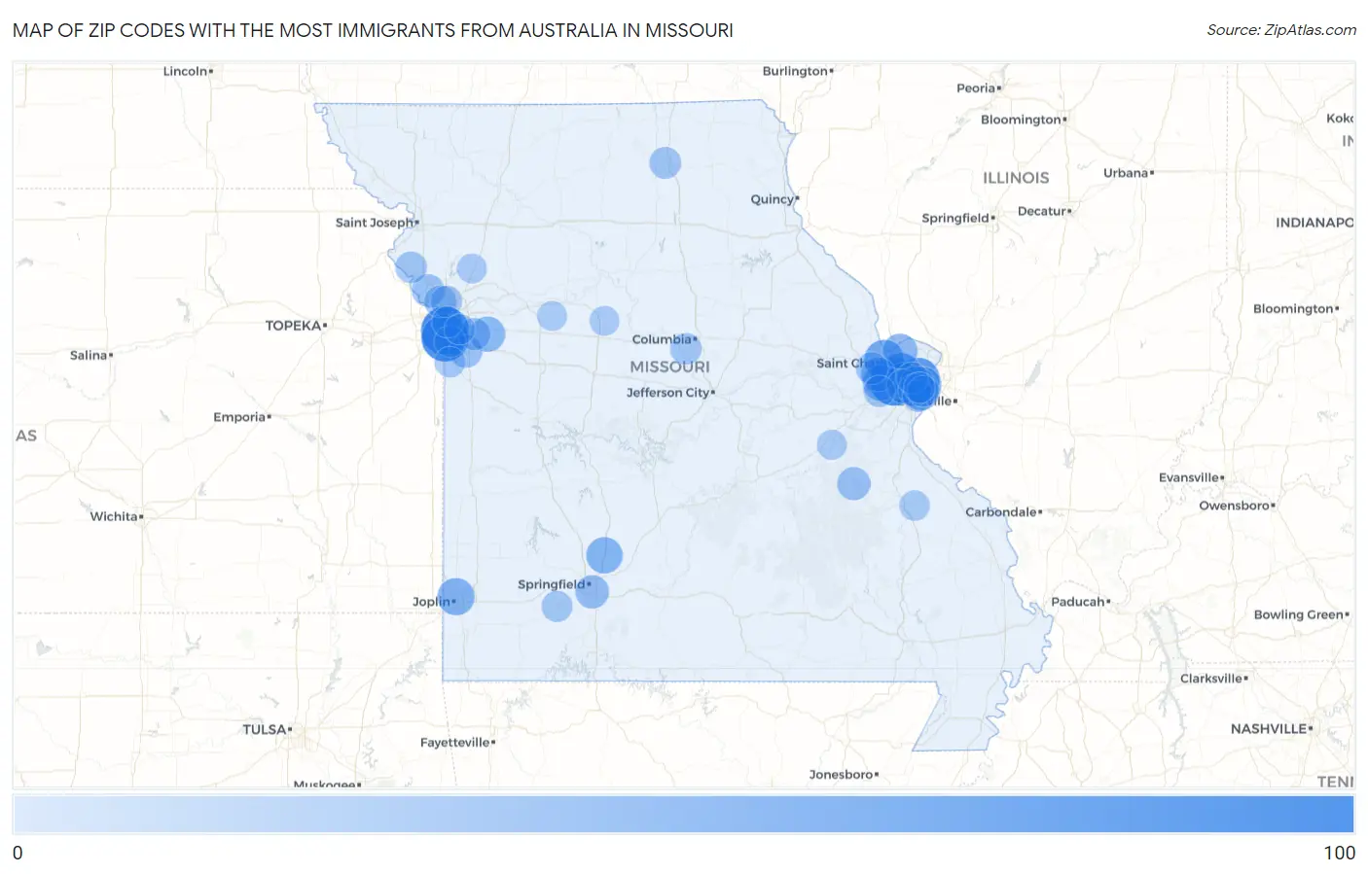Click the Quincy city label
1368x874 pixels.
773,199
